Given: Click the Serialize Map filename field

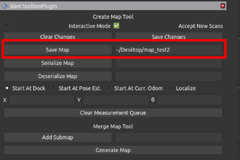Looking at the screenshot, I should pos(169,63).
